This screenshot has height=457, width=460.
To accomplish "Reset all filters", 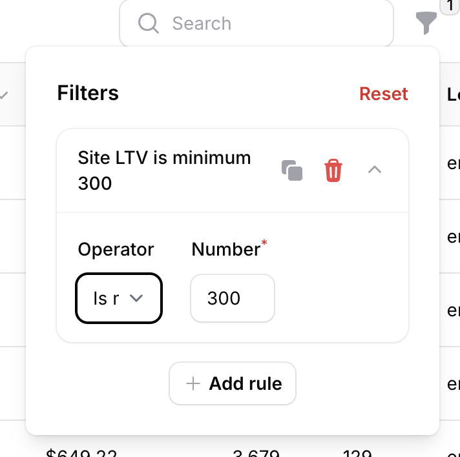I will pos(384,94).
